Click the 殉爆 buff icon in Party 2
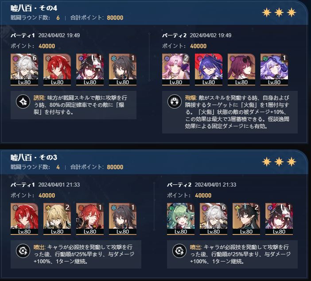This screenshot has height=281, width=311. 175,101
